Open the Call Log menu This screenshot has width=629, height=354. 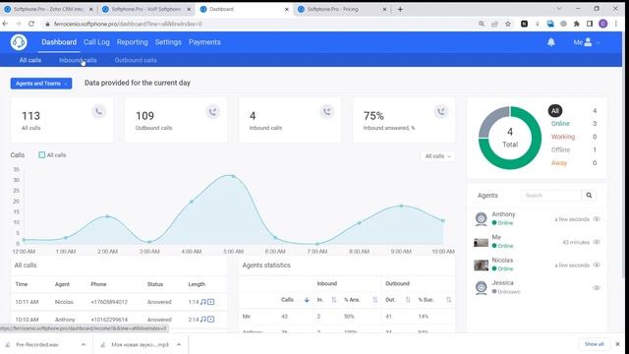[96, 42]
